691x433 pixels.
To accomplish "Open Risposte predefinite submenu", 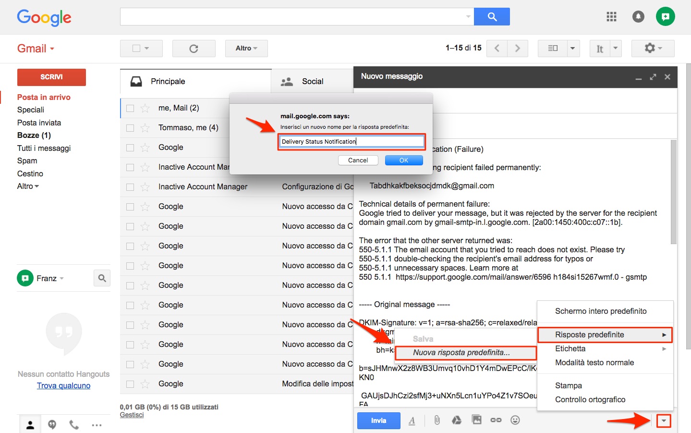I will click(x=605, y=335).
